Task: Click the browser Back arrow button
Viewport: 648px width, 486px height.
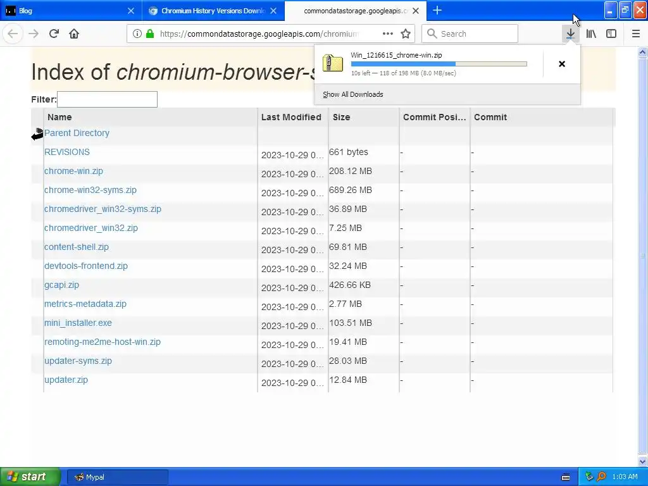Action: click(13, 34)
